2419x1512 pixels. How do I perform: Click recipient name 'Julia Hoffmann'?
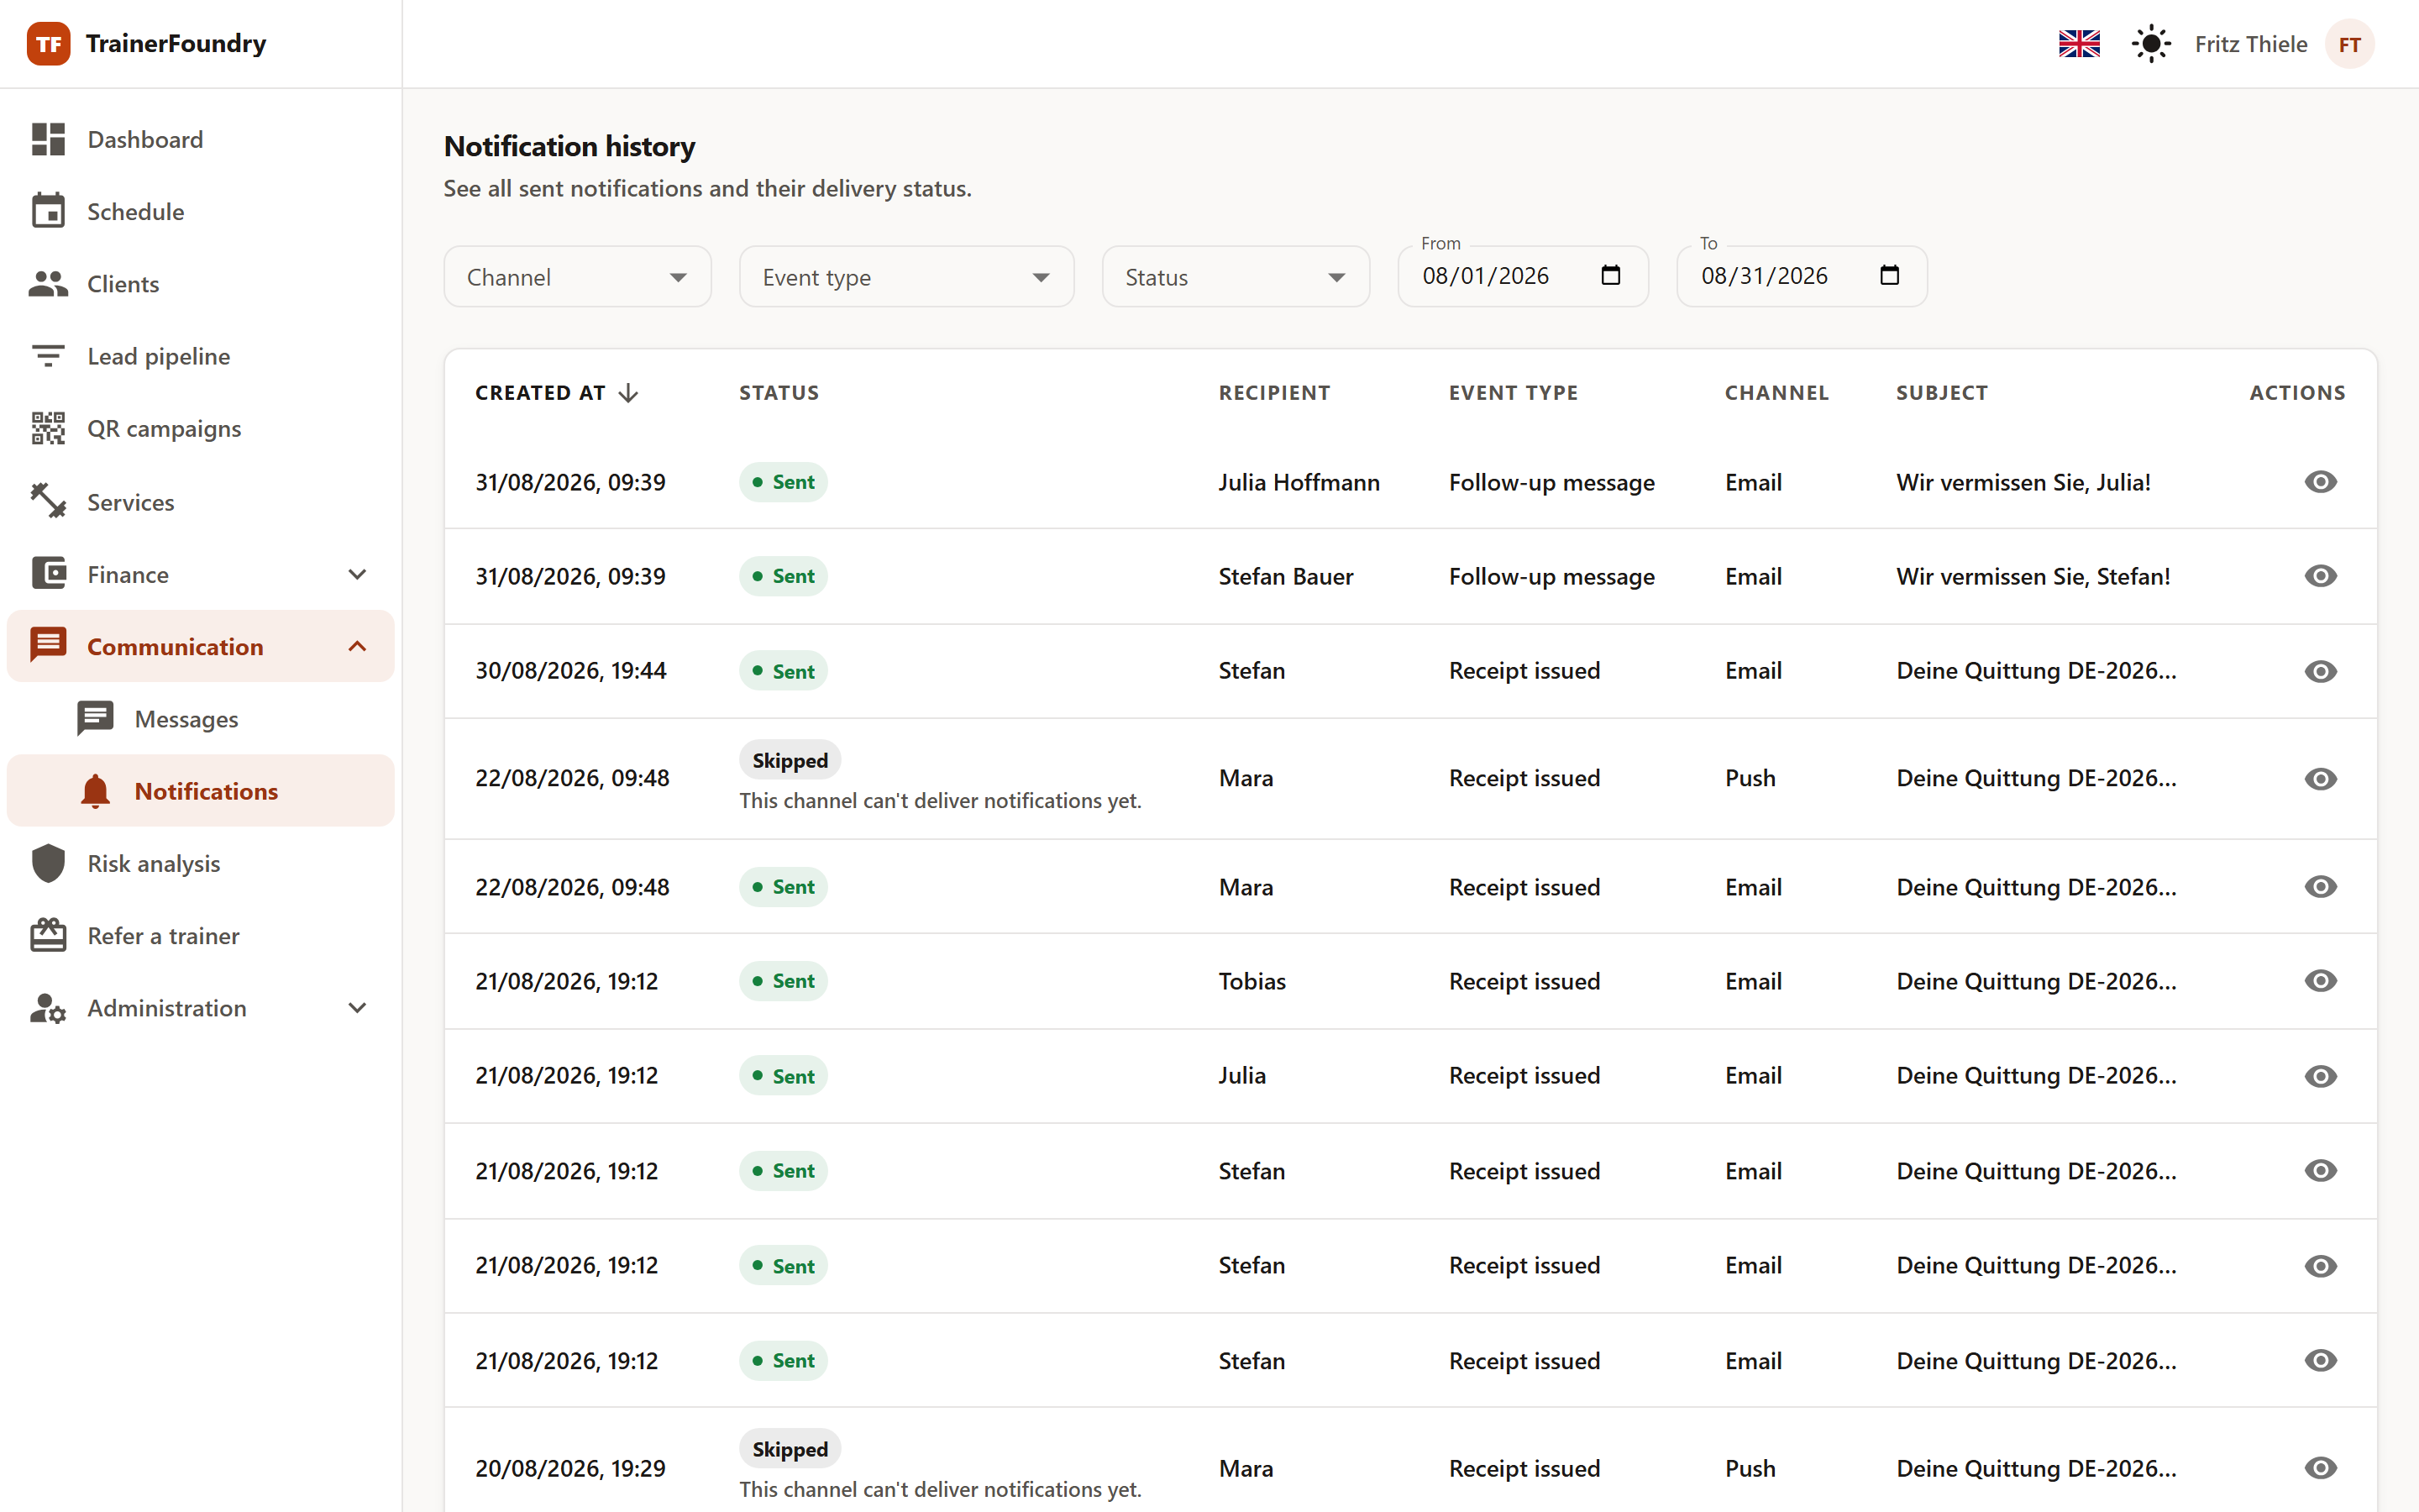tap(1299, 482)
